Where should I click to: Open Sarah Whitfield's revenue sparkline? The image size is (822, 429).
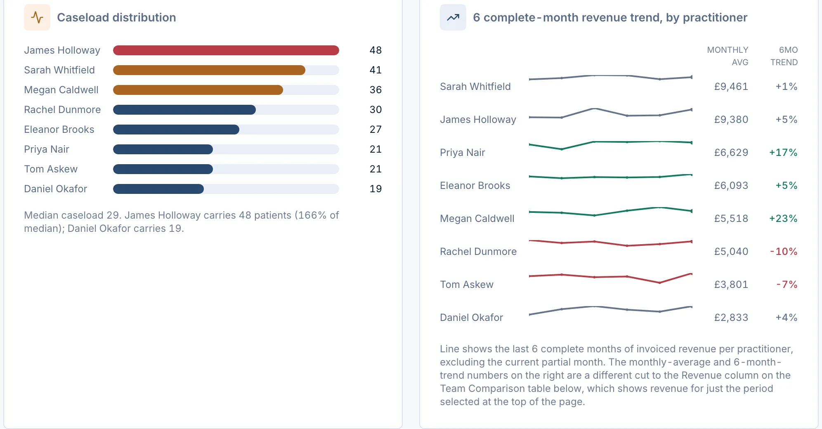pos(611,77)
